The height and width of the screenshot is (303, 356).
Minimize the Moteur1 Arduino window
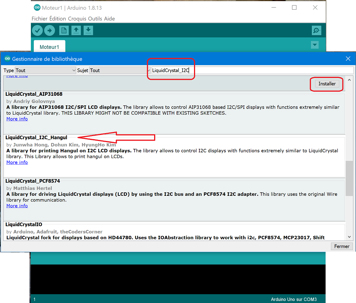pyautogui.click(x=274, y=7)
